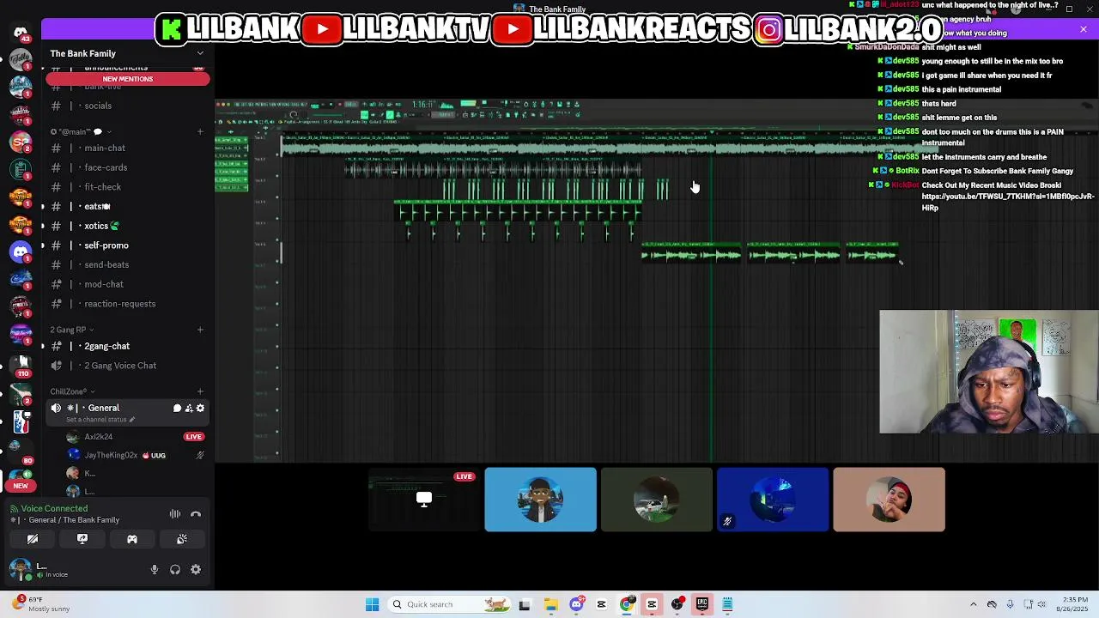Jump to unread with New Mentions button

click(128, 79)
